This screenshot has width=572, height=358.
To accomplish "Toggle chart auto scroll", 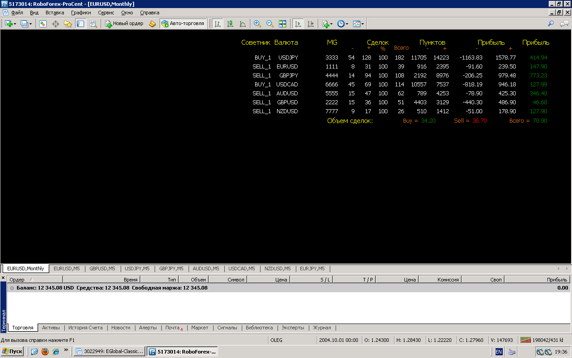I will (298, 24).
